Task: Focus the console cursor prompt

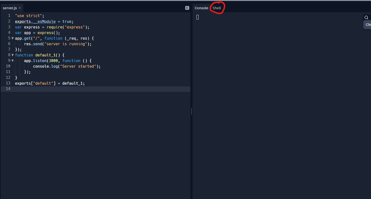Action: tap(198, 17)
